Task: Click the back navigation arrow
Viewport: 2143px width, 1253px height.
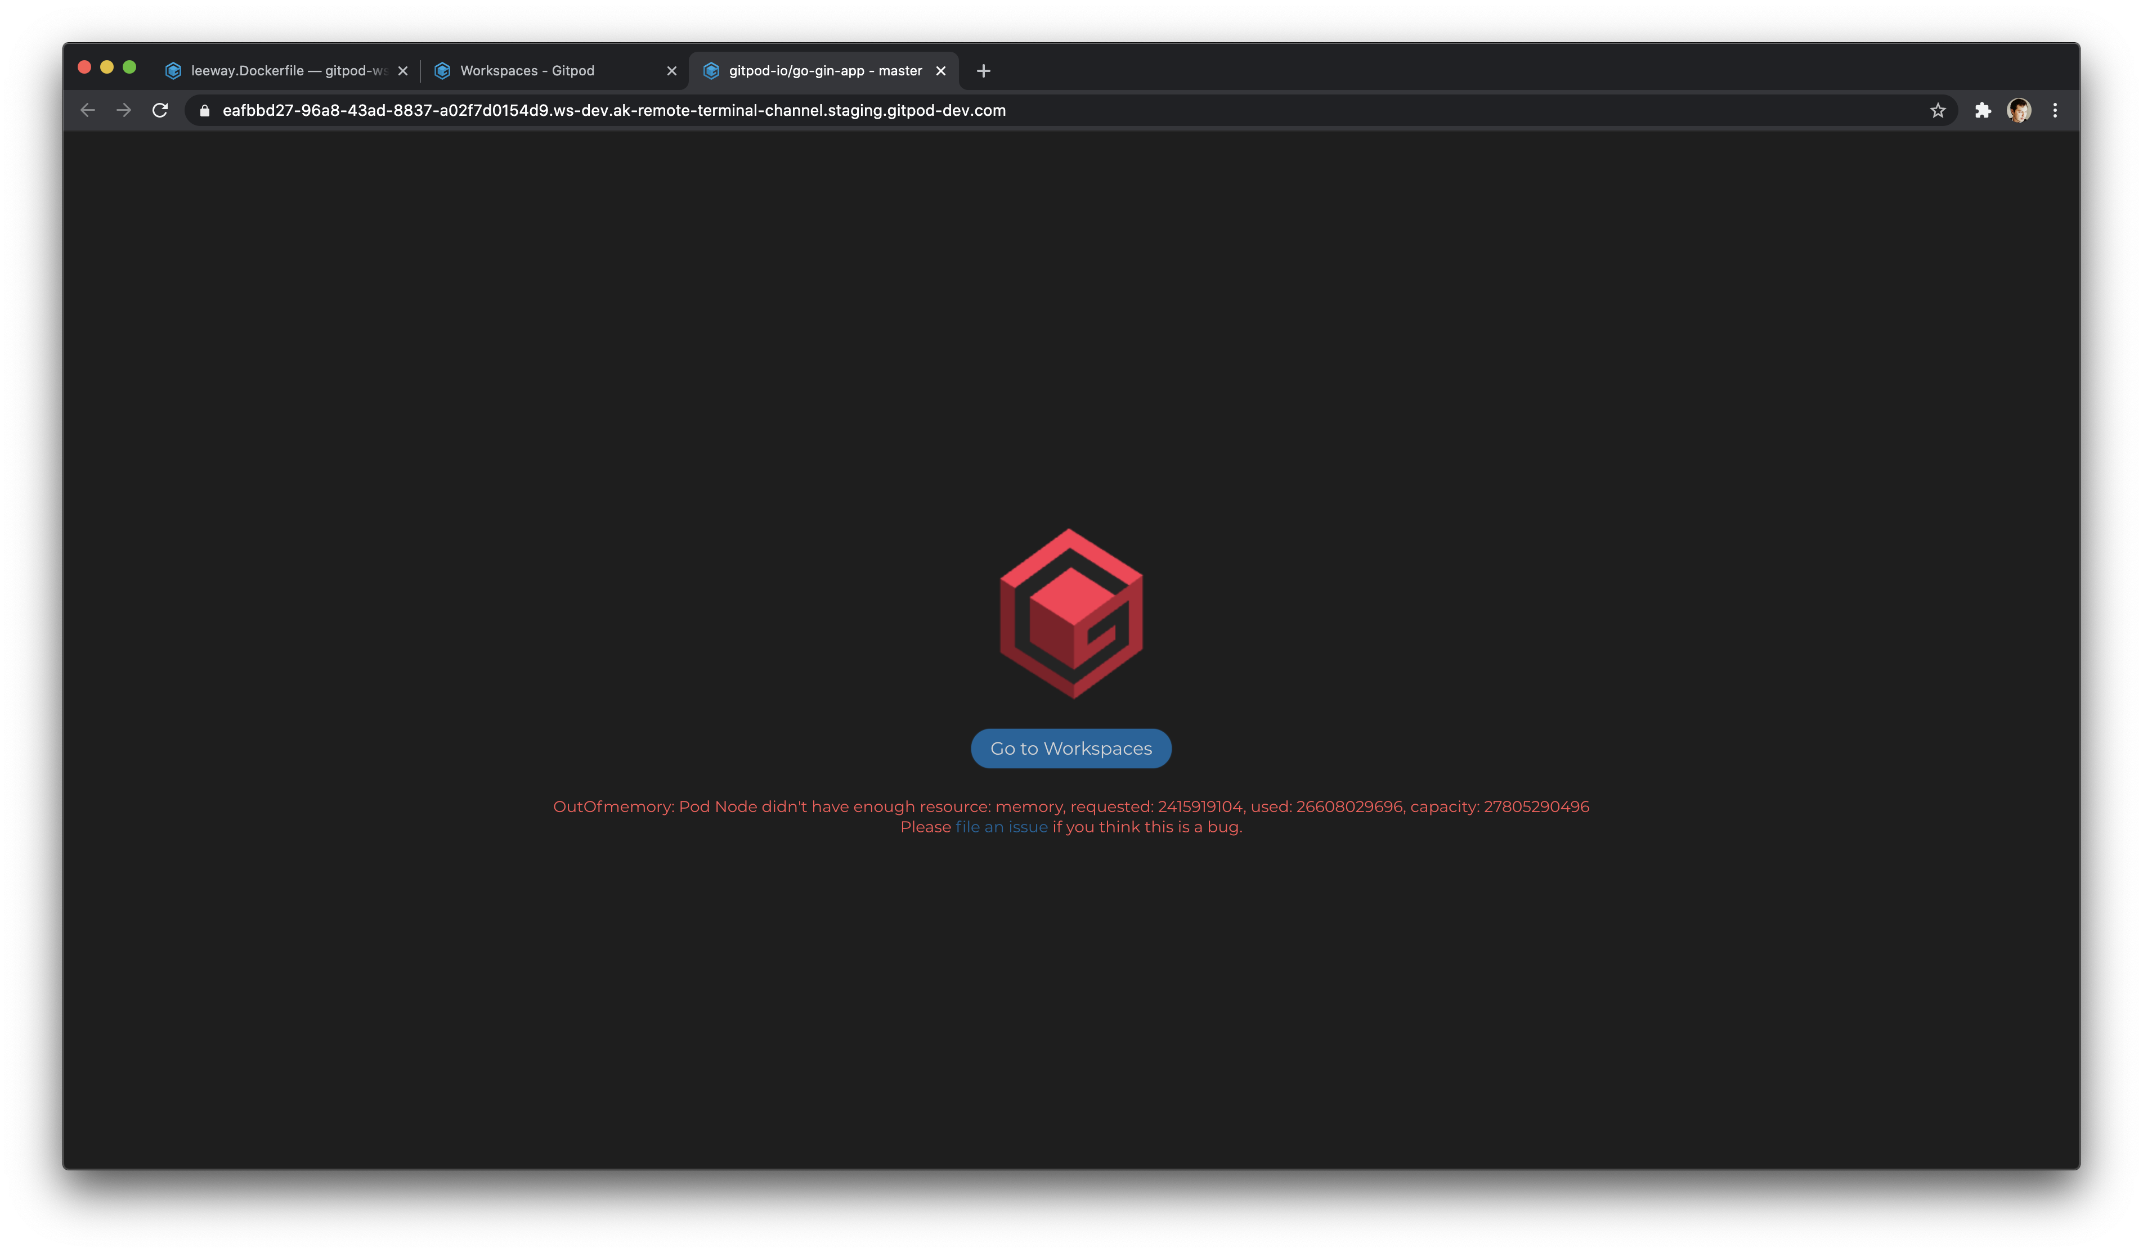Action: pyautogui.click(x=88, y=110)
